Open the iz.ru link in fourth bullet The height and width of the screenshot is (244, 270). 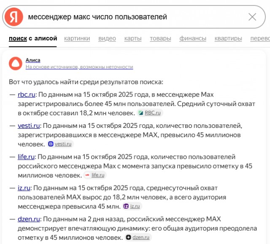[24, 188]
